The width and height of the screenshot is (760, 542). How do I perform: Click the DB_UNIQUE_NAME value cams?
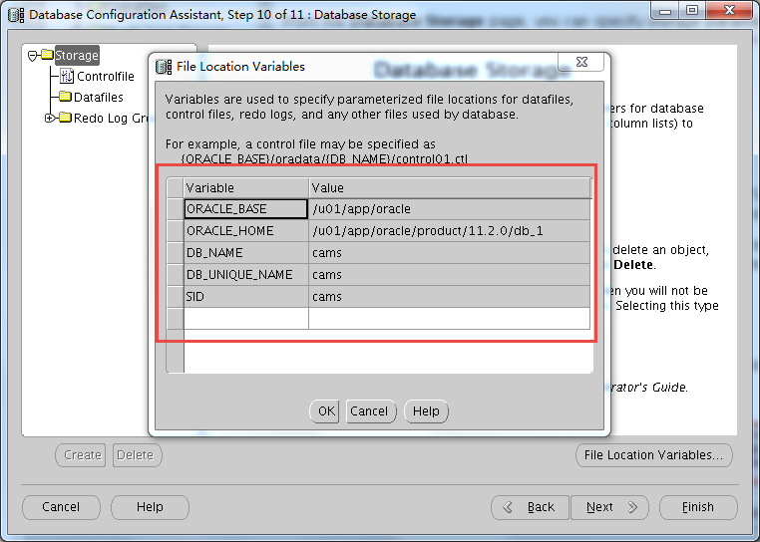[449, 275]
